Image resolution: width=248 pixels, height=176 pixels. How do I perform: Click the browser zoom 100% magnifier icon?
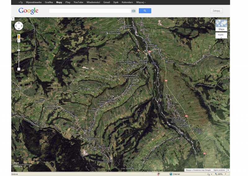216,174
